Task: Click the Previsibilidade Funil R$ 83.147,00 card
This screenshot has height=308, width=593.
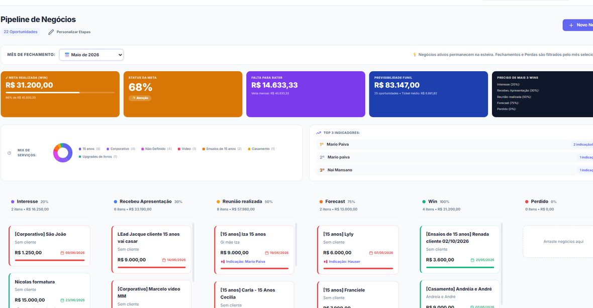Action: (429, 94)
